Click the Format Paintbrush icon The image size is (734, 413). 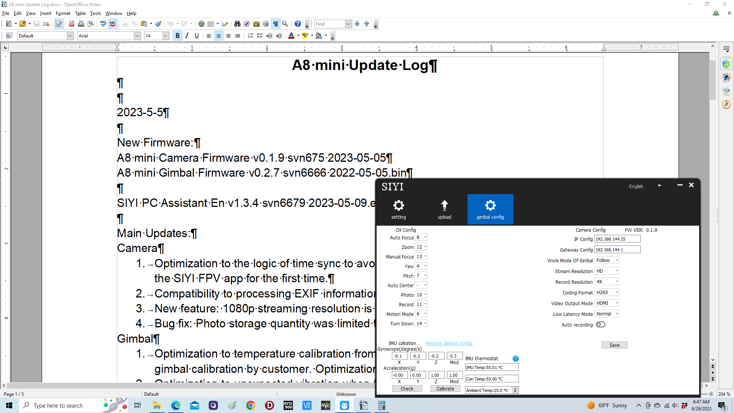tap(158, 24)
